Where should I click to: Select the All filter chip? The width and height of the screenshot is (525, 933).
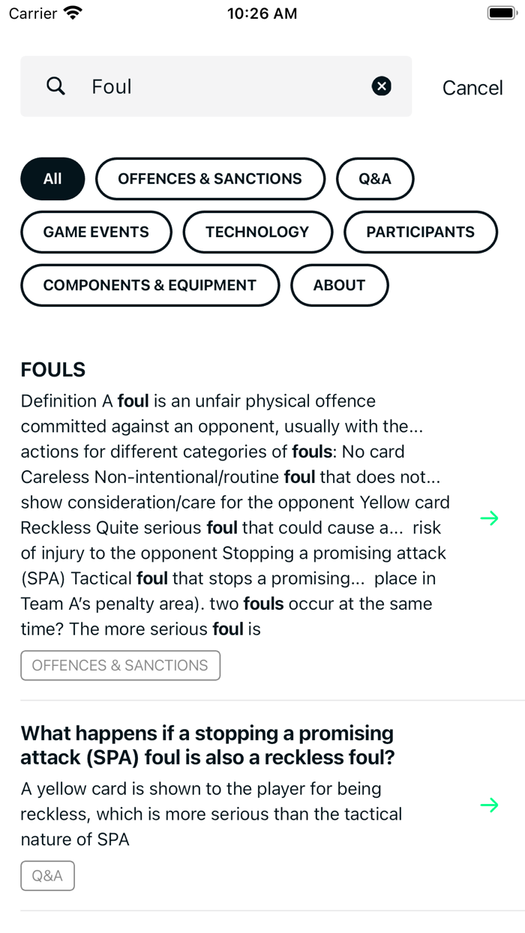coord(52,178)
